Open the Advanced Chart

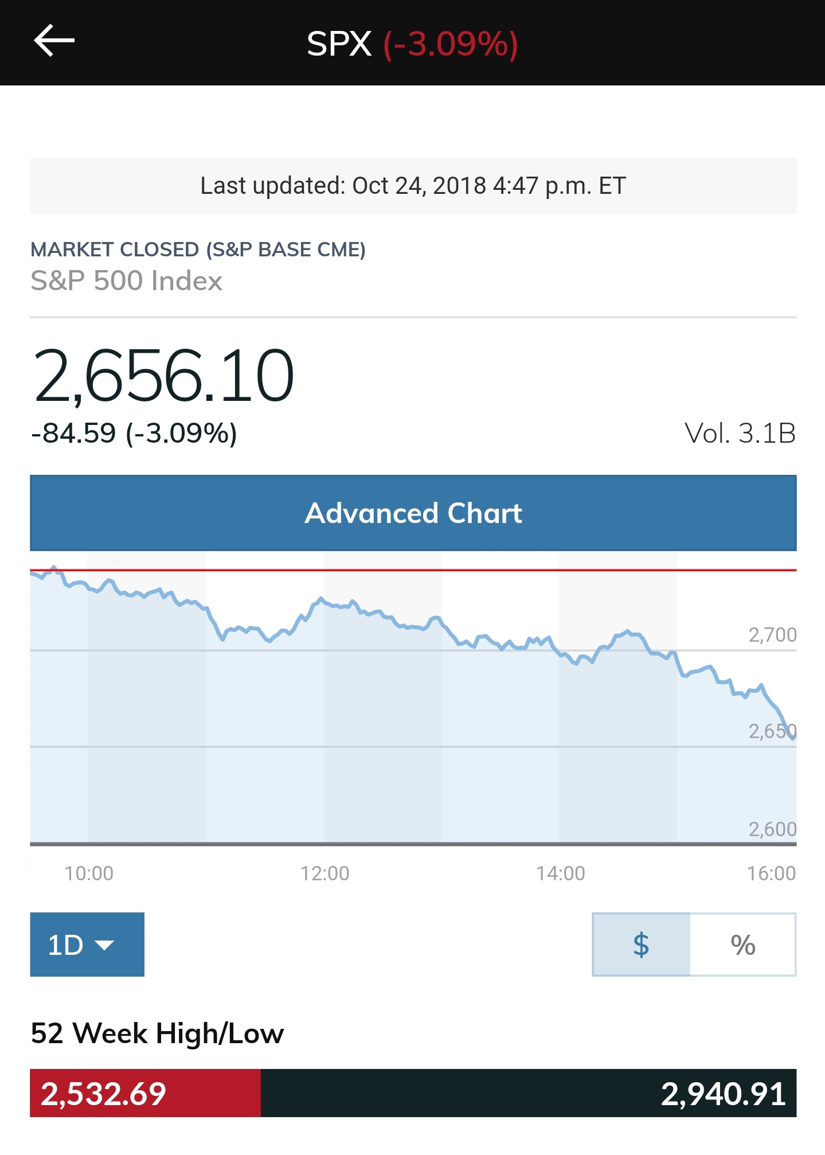coord(413,513)
